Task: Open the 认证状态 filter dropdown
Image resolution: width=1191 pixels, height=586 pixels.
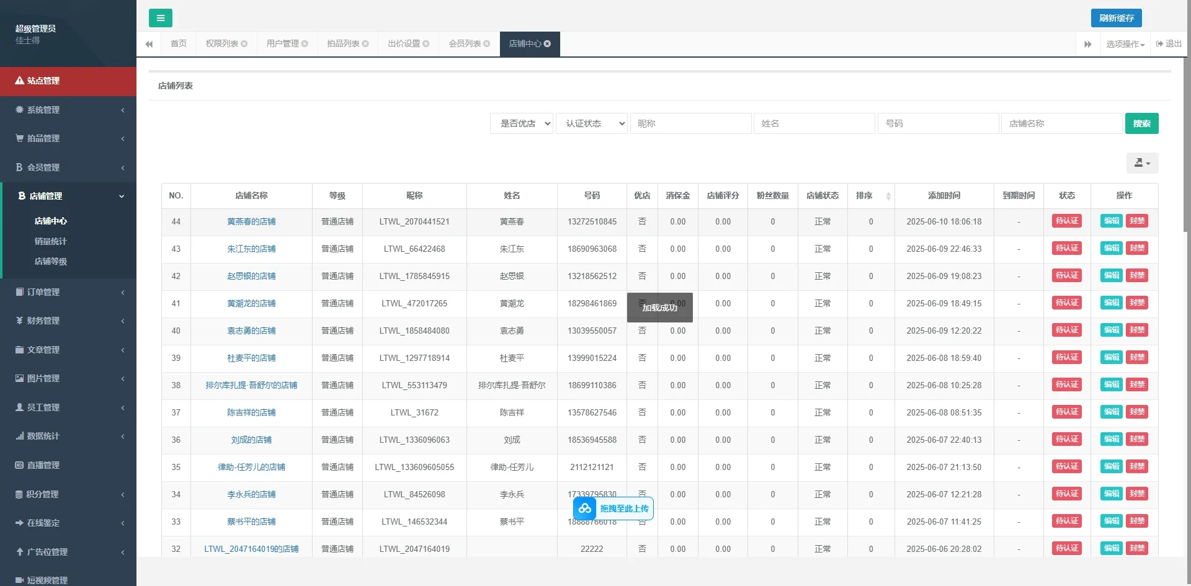Action: coord(591,123)
